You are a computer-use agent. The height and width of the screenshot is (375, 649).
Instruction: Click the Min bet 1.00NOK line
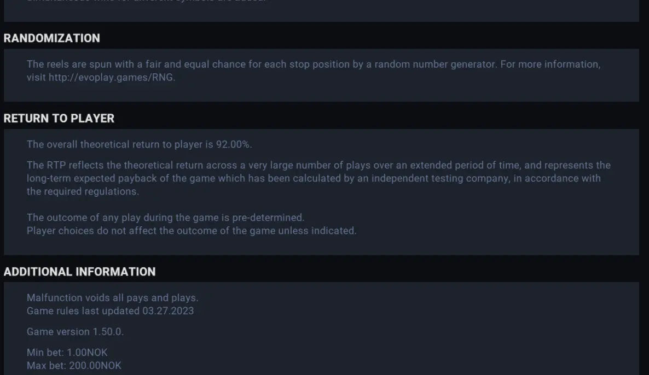point(67,352)
